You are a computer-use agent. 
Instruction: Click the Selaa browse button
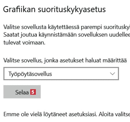22,92
